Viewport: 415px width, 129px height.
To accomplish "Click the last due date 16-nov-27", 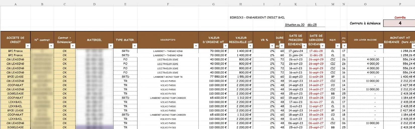I will click(316, 102).
